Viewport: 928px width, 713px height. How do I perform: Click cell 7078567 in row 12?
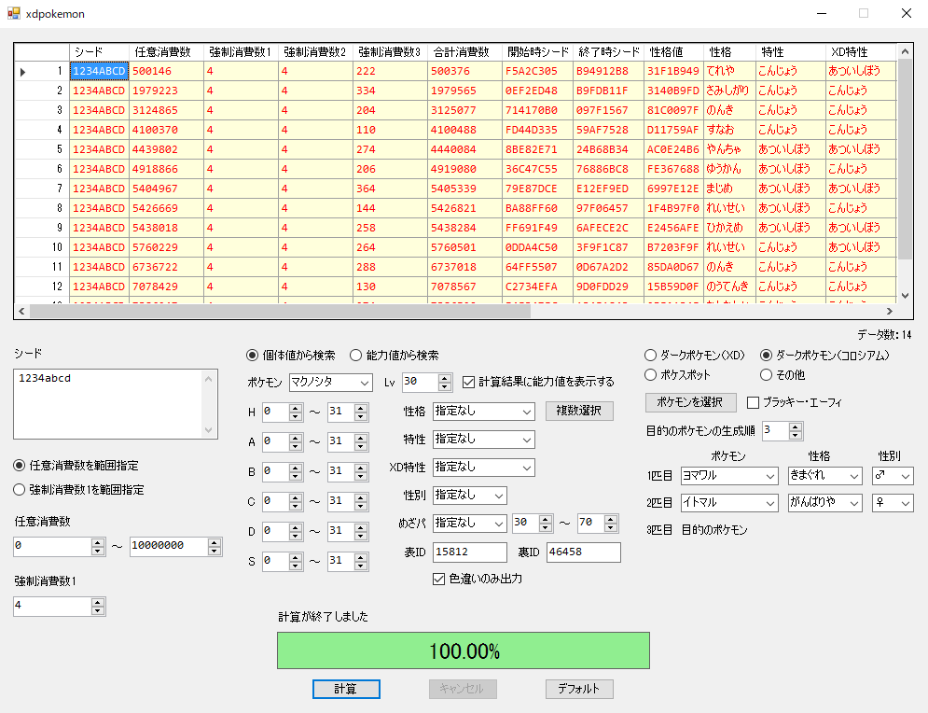464,286
